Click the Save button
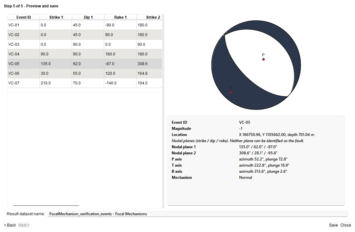 point(333,225)
